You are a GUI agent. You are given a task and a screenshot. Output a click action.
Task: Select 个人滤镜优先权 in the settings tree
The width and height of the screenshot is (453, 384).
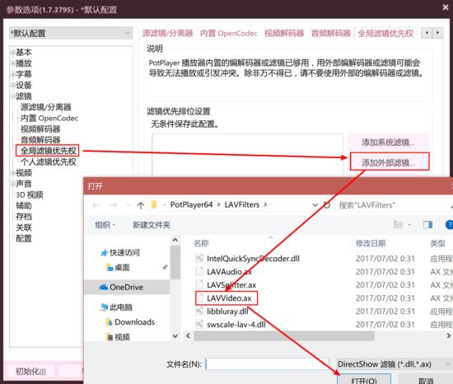click(49, 162)
